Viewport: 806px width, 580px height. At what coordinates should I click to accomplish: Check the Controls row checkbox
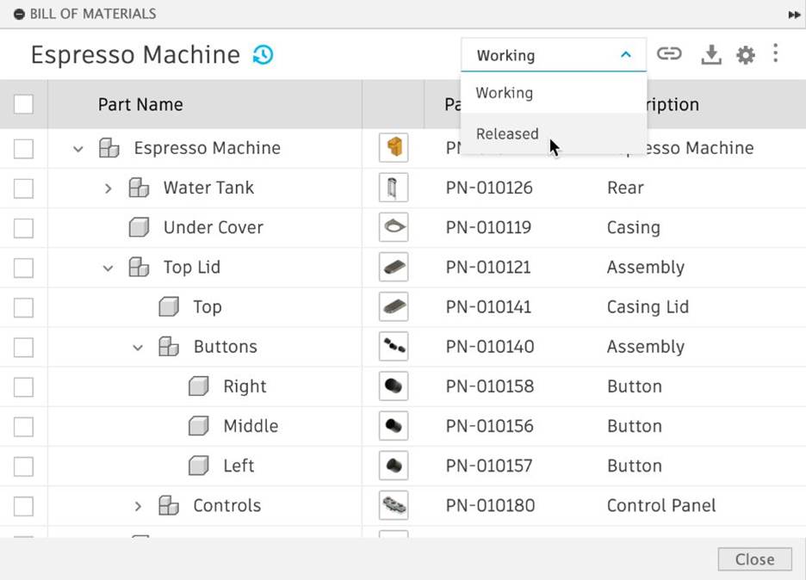[x=24, y=505]
